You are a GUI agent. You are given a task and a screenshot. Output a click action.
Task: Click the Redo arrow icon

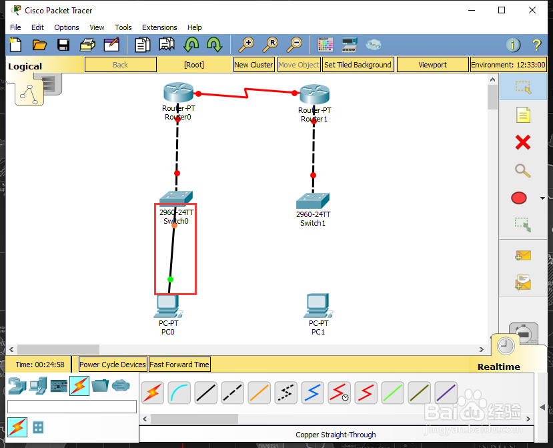pyautogui.click(x=214, y=45)
